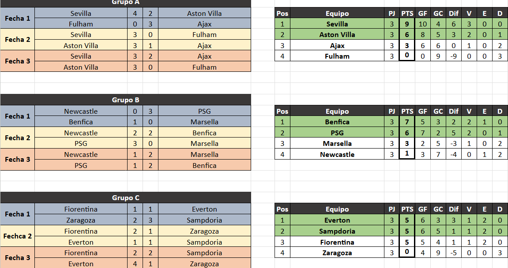This screenshot has width=508, height=268.
Task: Click Ajax's GF cell in Grupo A standings
Action: tap(422, 46)
